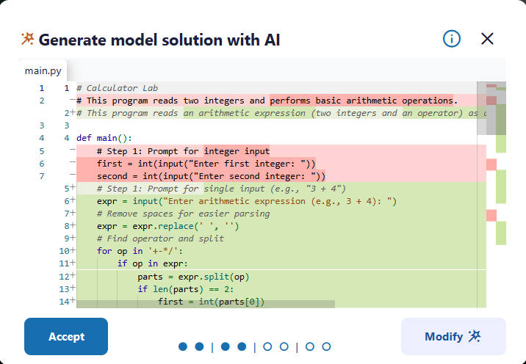Go to the first filled pagination dot
The width and height of the screenshot is (526, 364).
[183, 346]
